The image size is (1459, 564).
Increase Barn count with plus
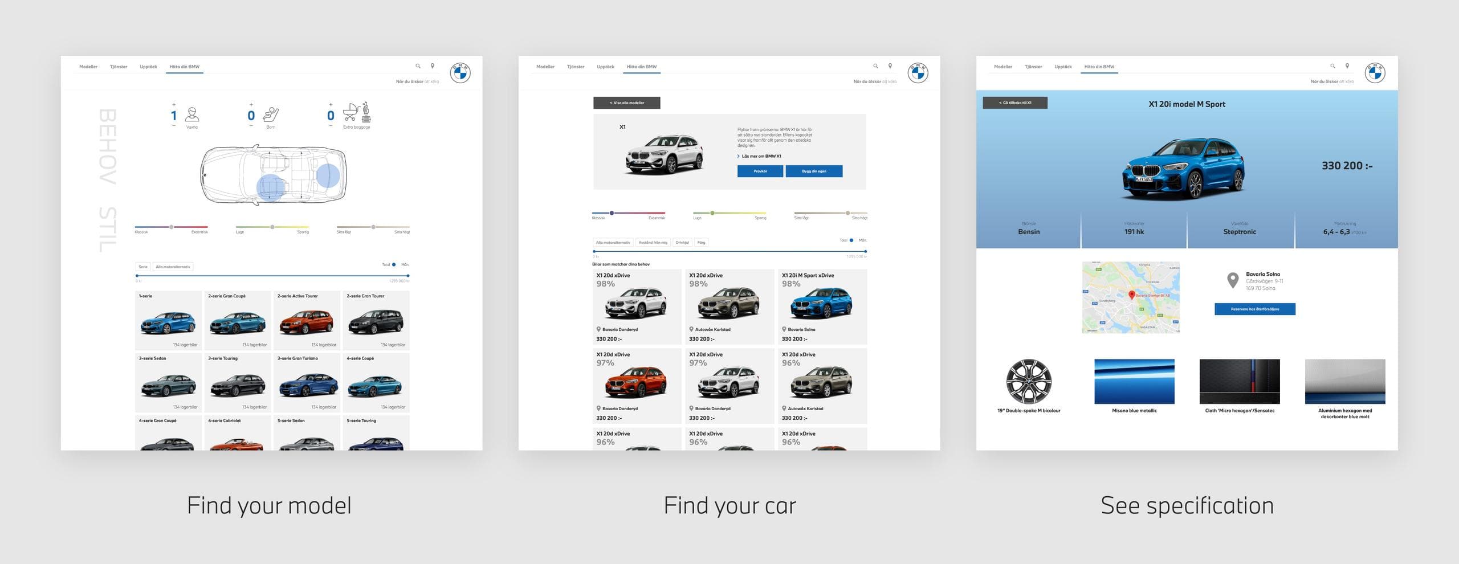[x=251, y=105]
